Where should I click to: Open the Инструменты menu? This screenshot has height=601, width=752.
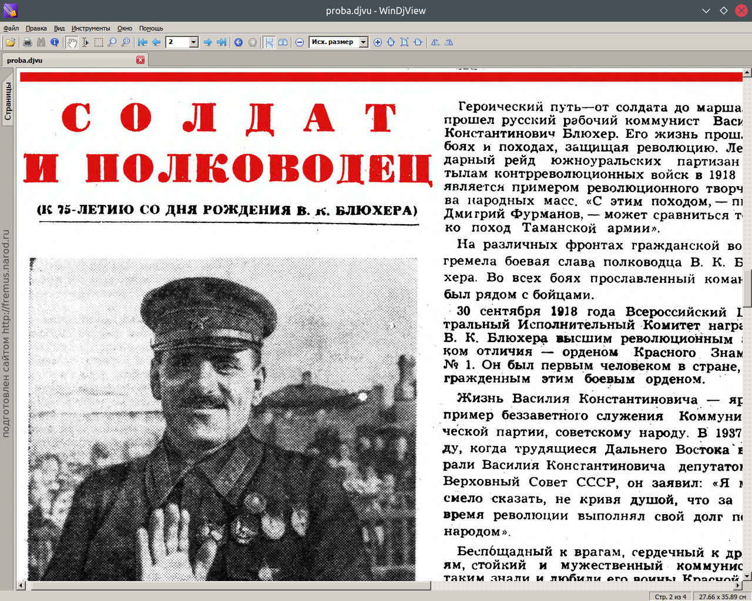[91, 28]
